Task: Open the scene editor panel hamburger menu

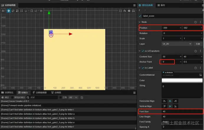Action: tap(134, 5)
